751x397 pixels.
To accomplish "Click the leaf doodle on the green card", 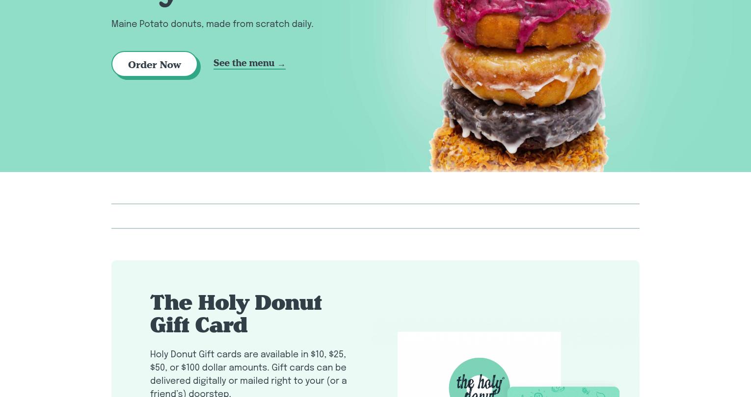I will point(600,394).
